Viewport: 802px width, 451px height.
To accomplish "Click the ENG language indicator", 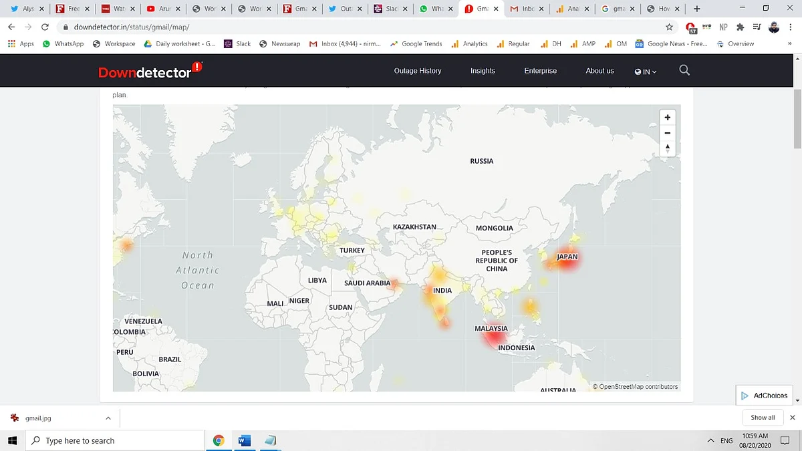I will [x=726, y=441].
